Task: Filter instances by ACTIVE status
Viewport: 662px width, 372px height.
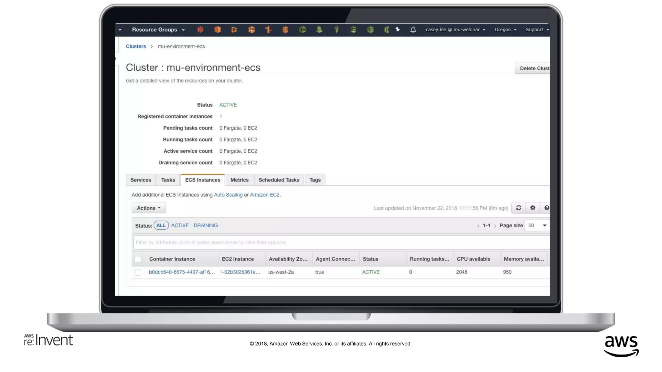Action: tap(180, 225)
